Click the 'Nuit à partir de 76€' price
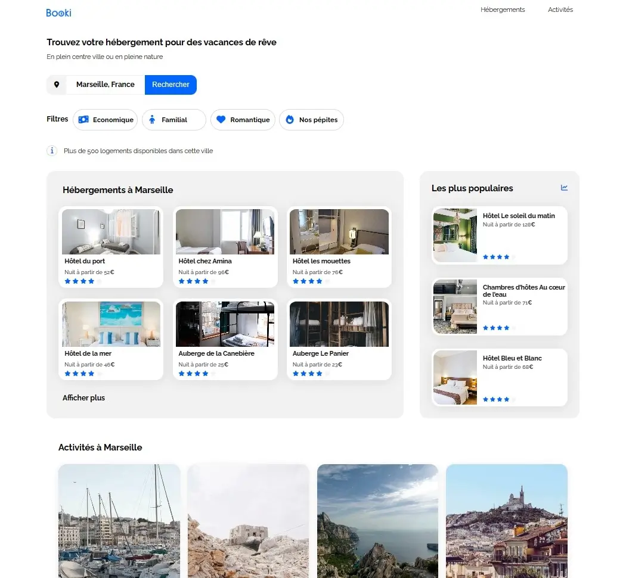This screenshot has height=578, width=626. click(318, 272)
